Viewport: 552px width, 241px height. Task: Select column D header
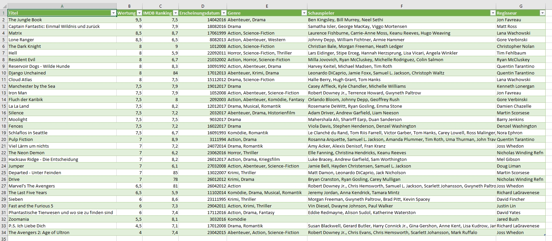click(x=203, y=6)
